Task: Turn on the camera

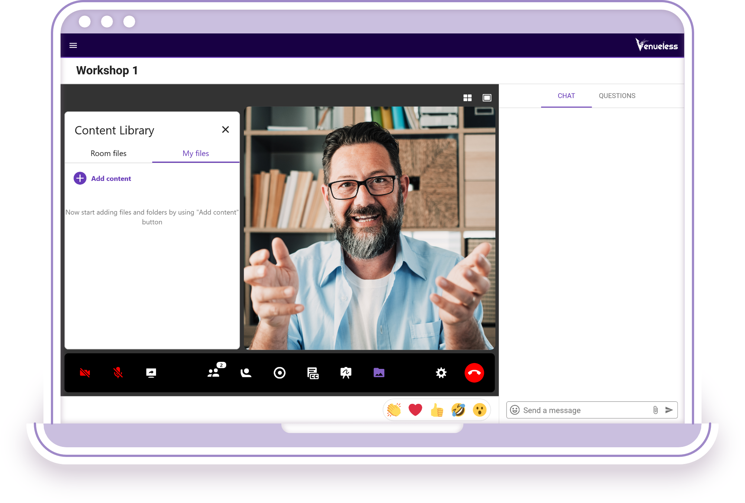Action: pyautogui.click(x=85, y=373)
